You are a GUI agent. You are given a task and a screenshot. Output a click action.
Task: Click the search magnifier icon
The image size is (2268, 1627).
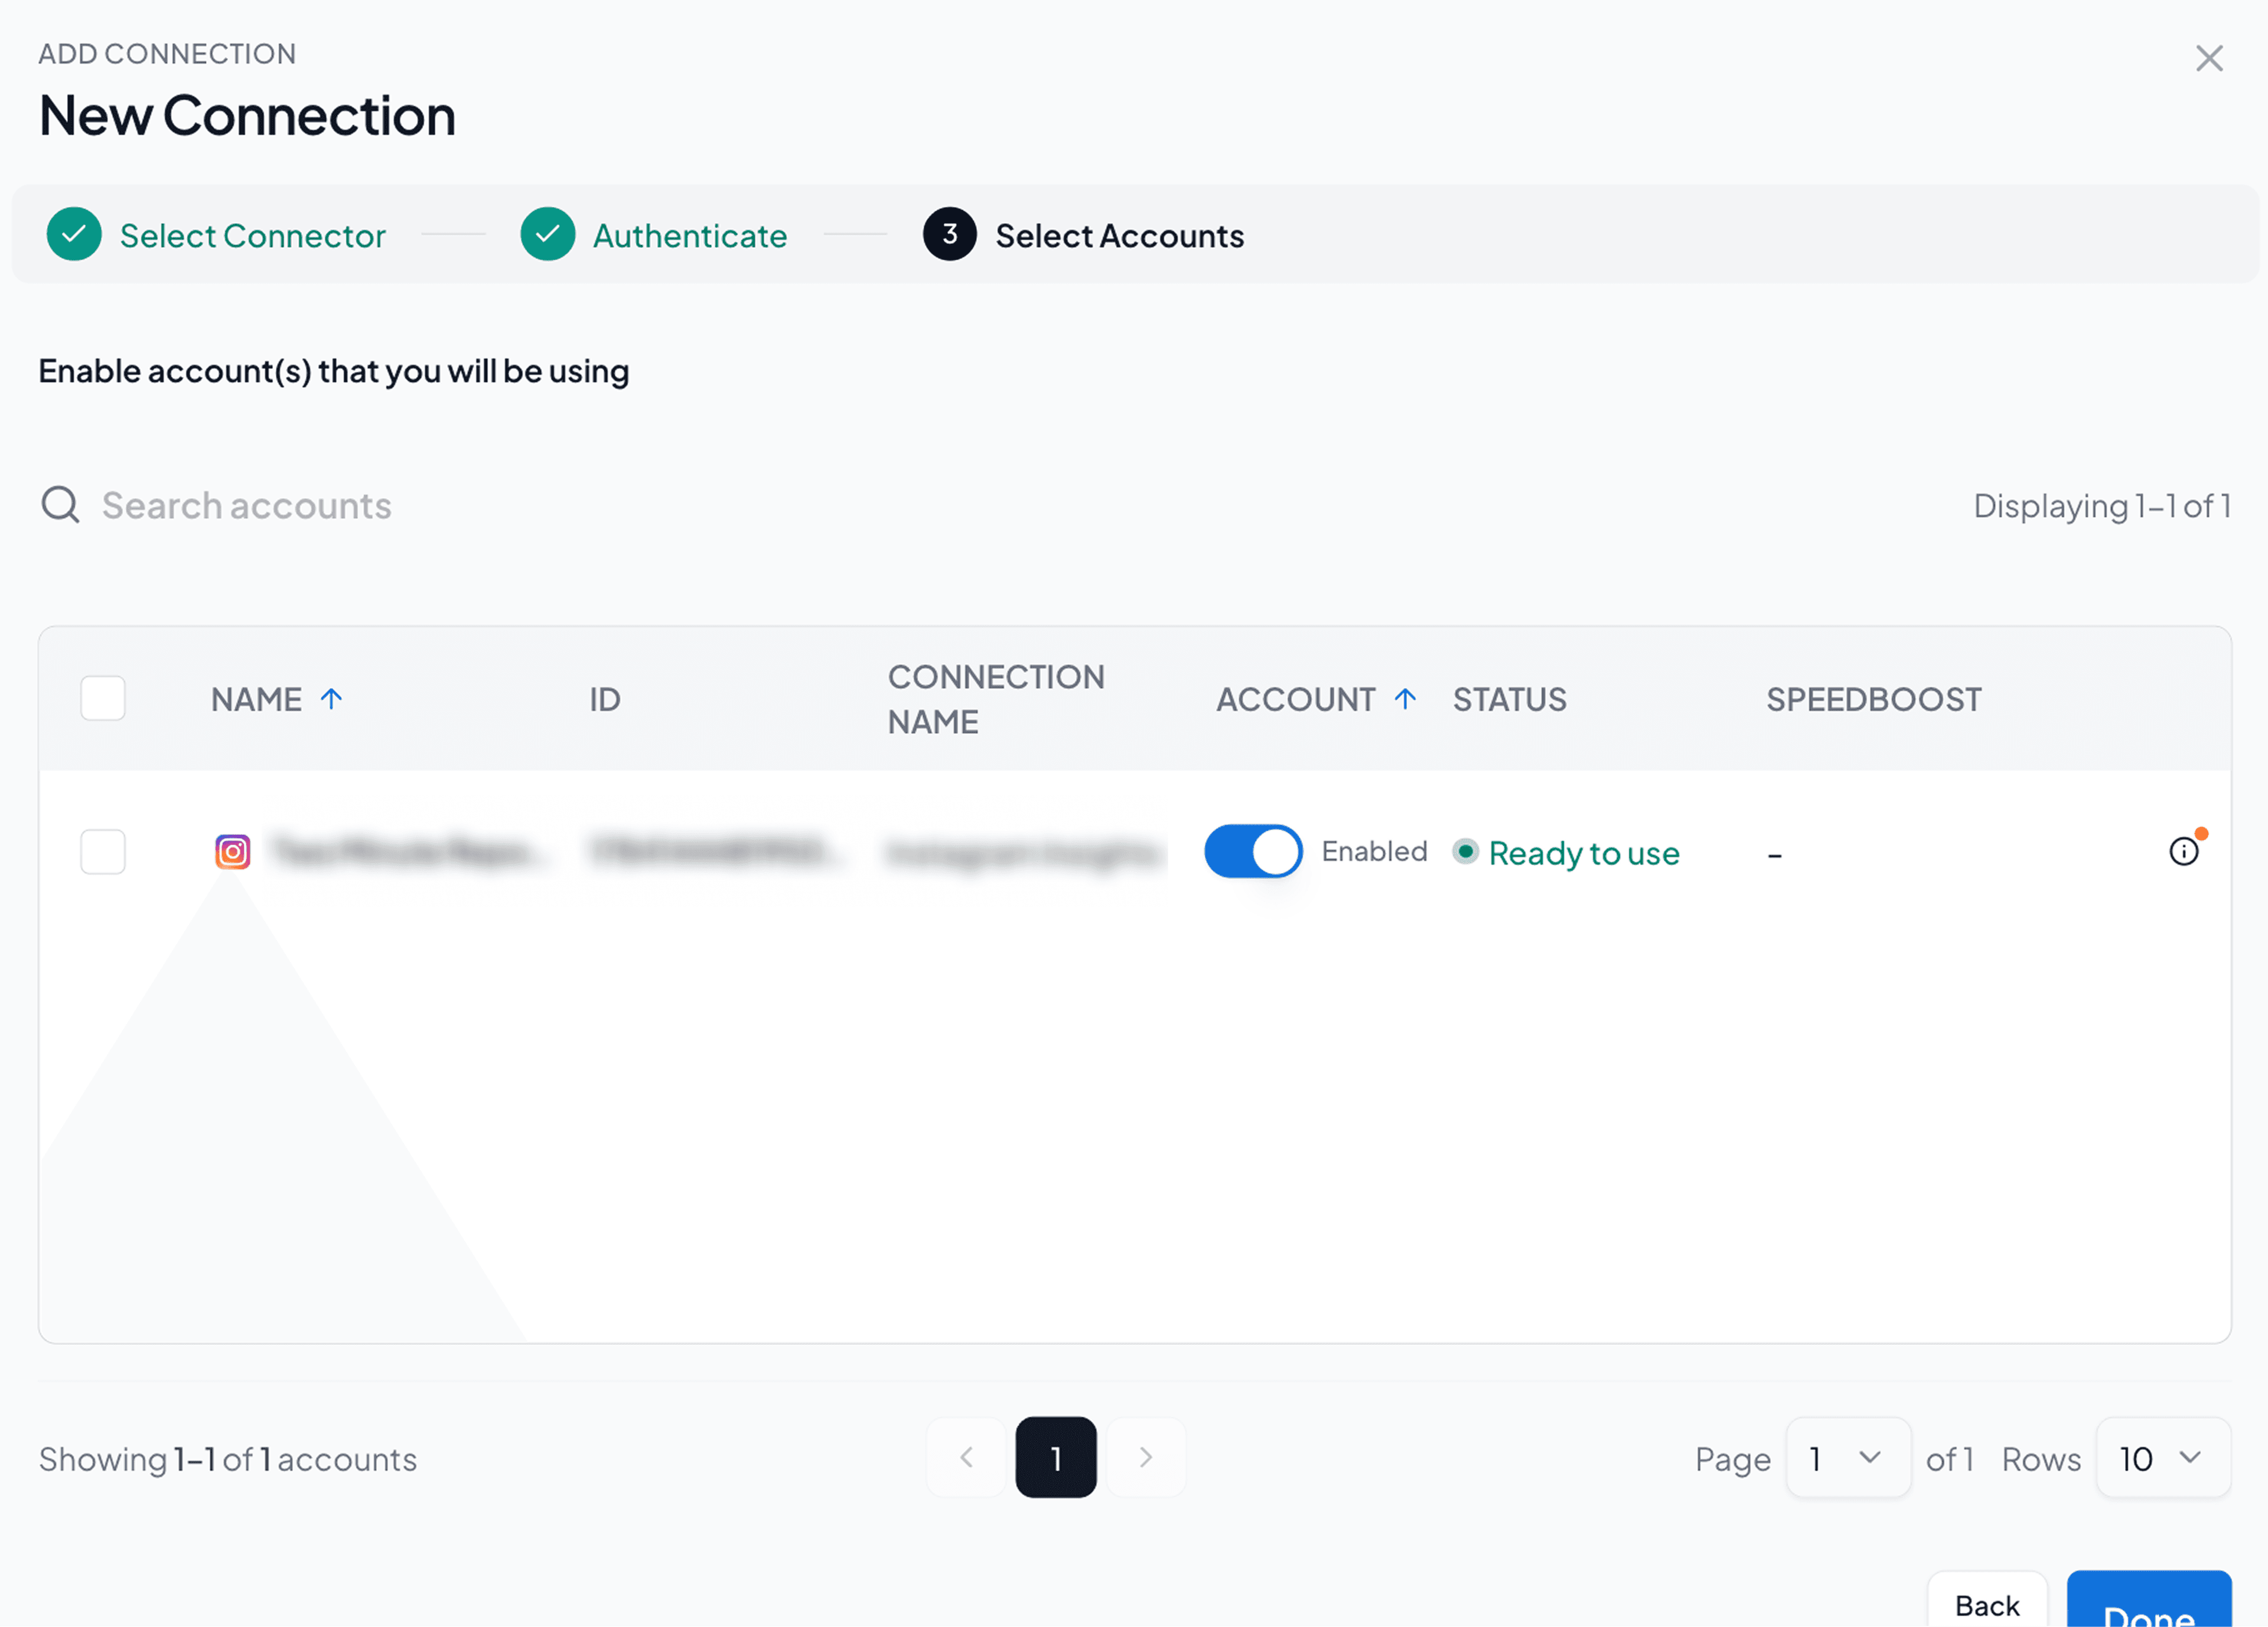point(60,505)
